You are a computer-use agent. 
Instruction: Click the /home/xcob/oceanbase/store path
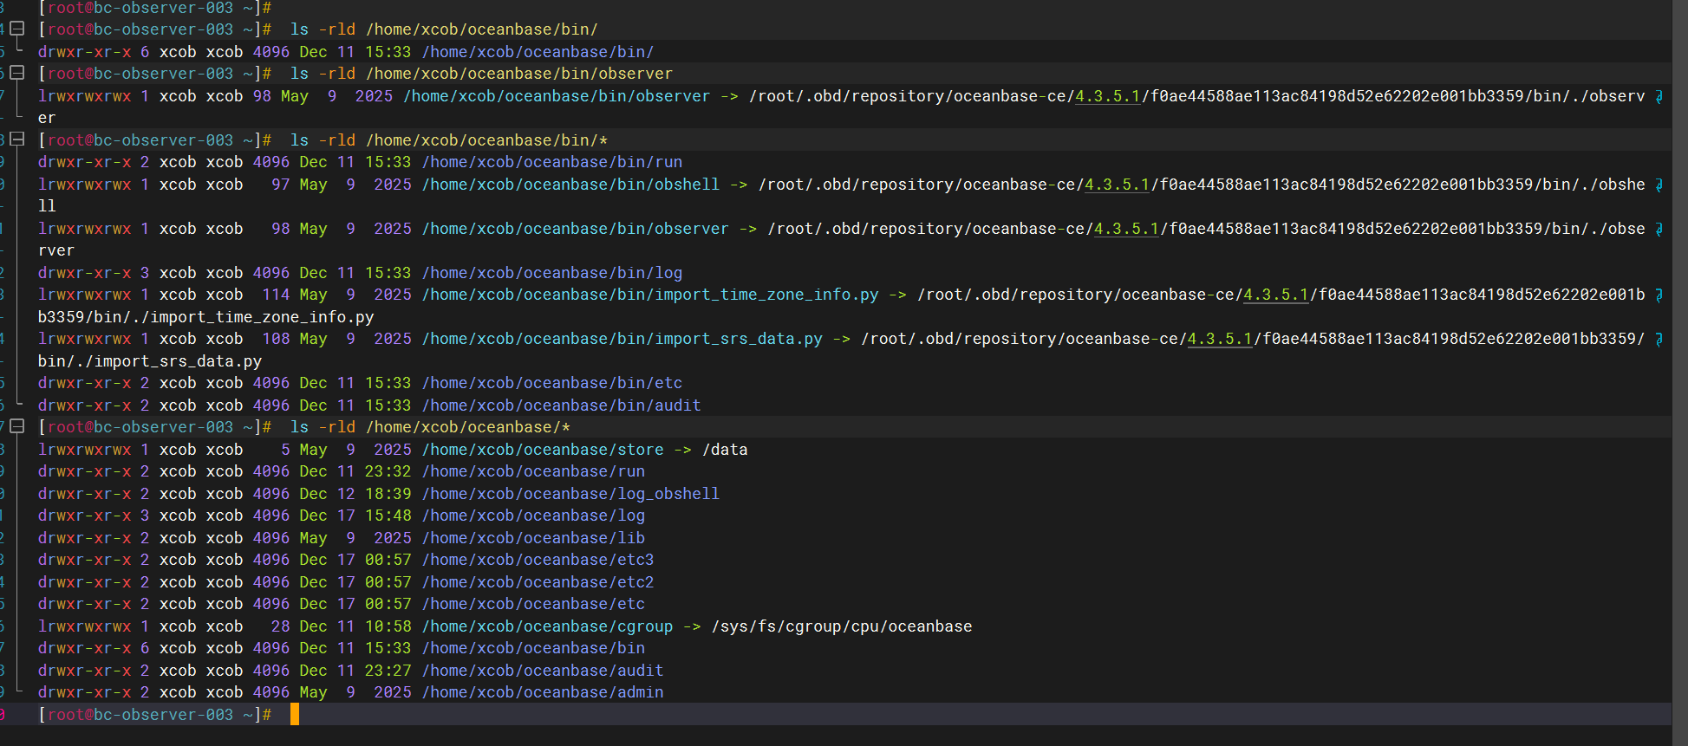543,450
